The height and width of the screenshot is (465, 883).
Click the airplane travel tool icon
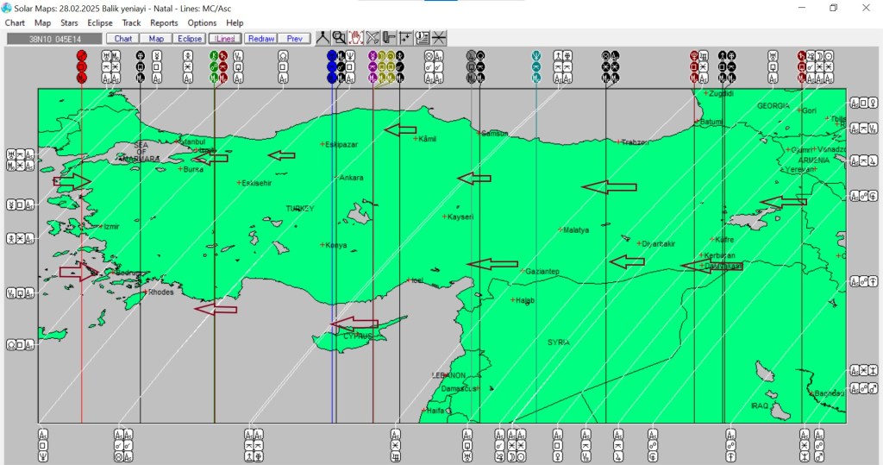click(x=373, y=38)
